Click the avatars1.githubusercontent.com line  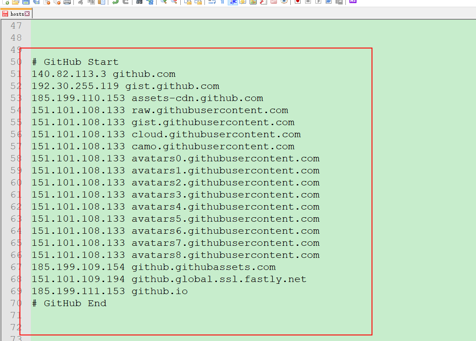point(175,171)
